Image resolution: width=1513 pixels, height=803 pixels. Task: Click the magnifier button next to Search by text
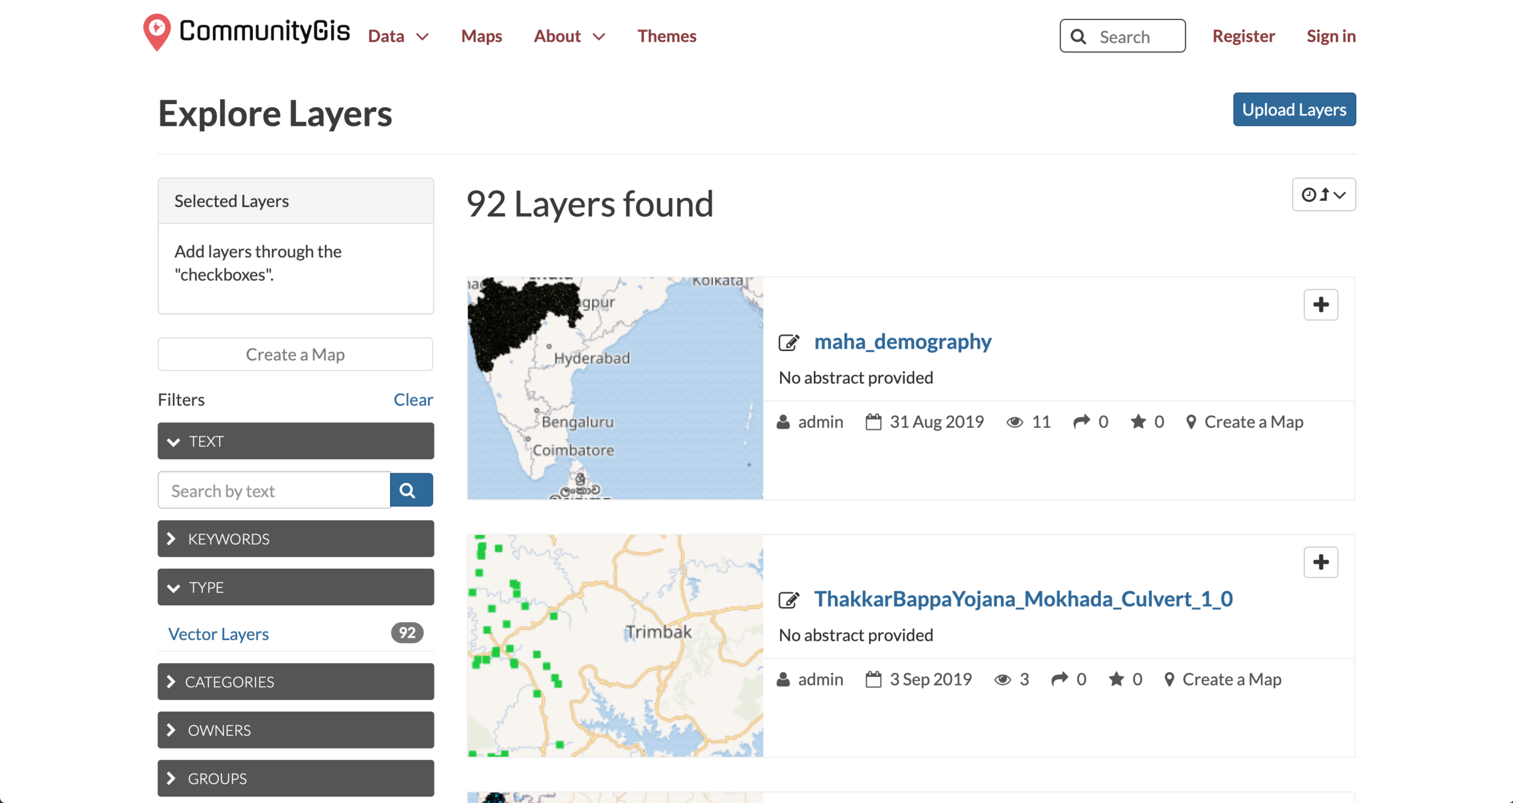(x=411, y=490)
